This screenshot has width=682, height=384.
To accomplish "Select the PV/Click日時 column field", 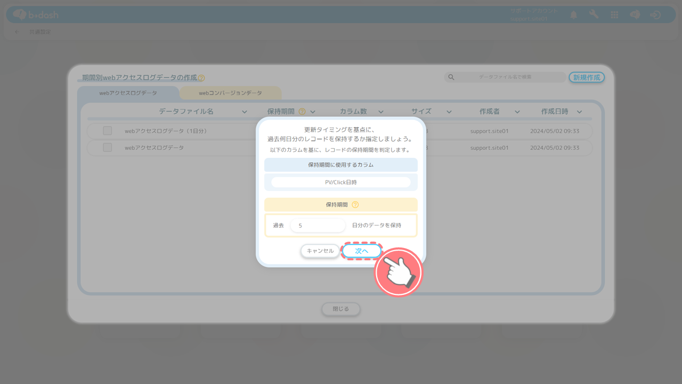I will point(341,182).
